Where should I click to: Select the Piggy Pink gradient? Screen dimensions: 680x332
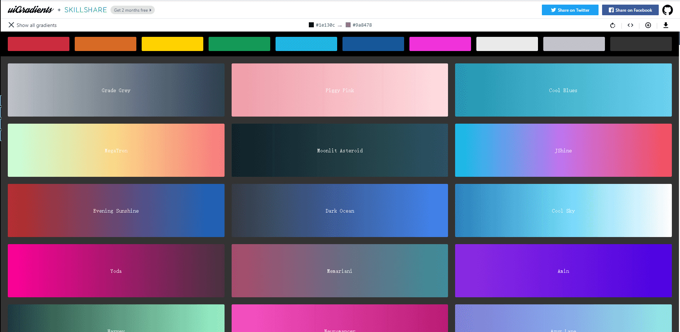(340, 90)
